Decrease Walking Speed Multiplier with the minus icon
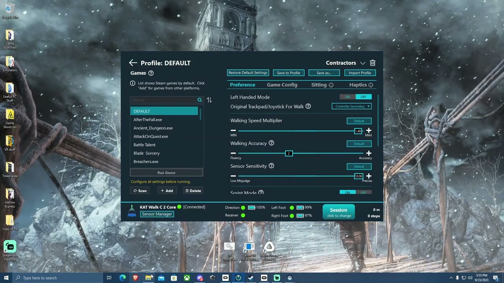This screenshot has width=504, height=283. click(x=233, y=130)
